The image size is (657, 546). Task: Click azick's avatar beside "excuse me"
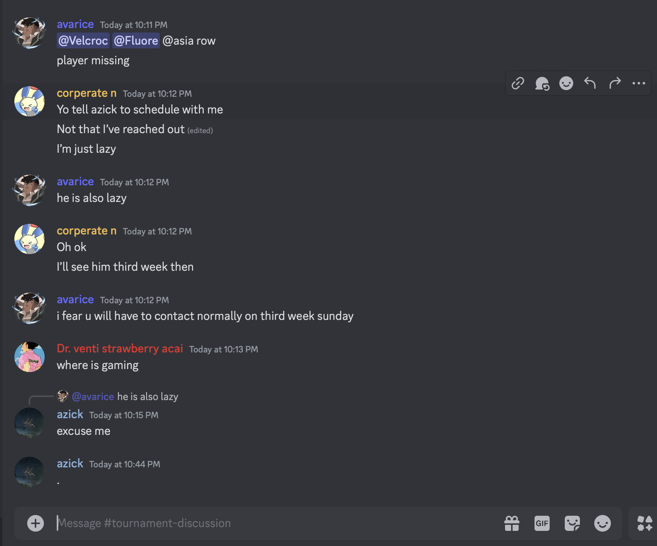point(29,423)
